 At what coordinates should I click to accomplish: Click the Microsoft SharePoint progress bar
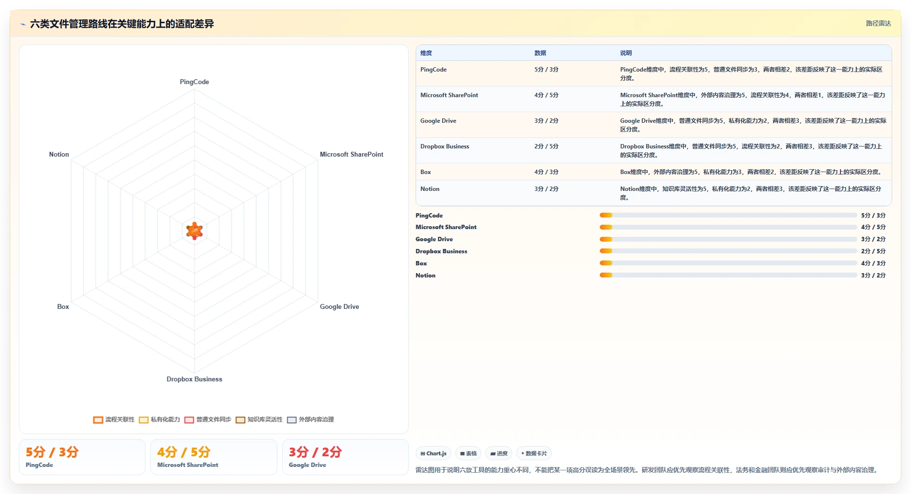(728, 227)
